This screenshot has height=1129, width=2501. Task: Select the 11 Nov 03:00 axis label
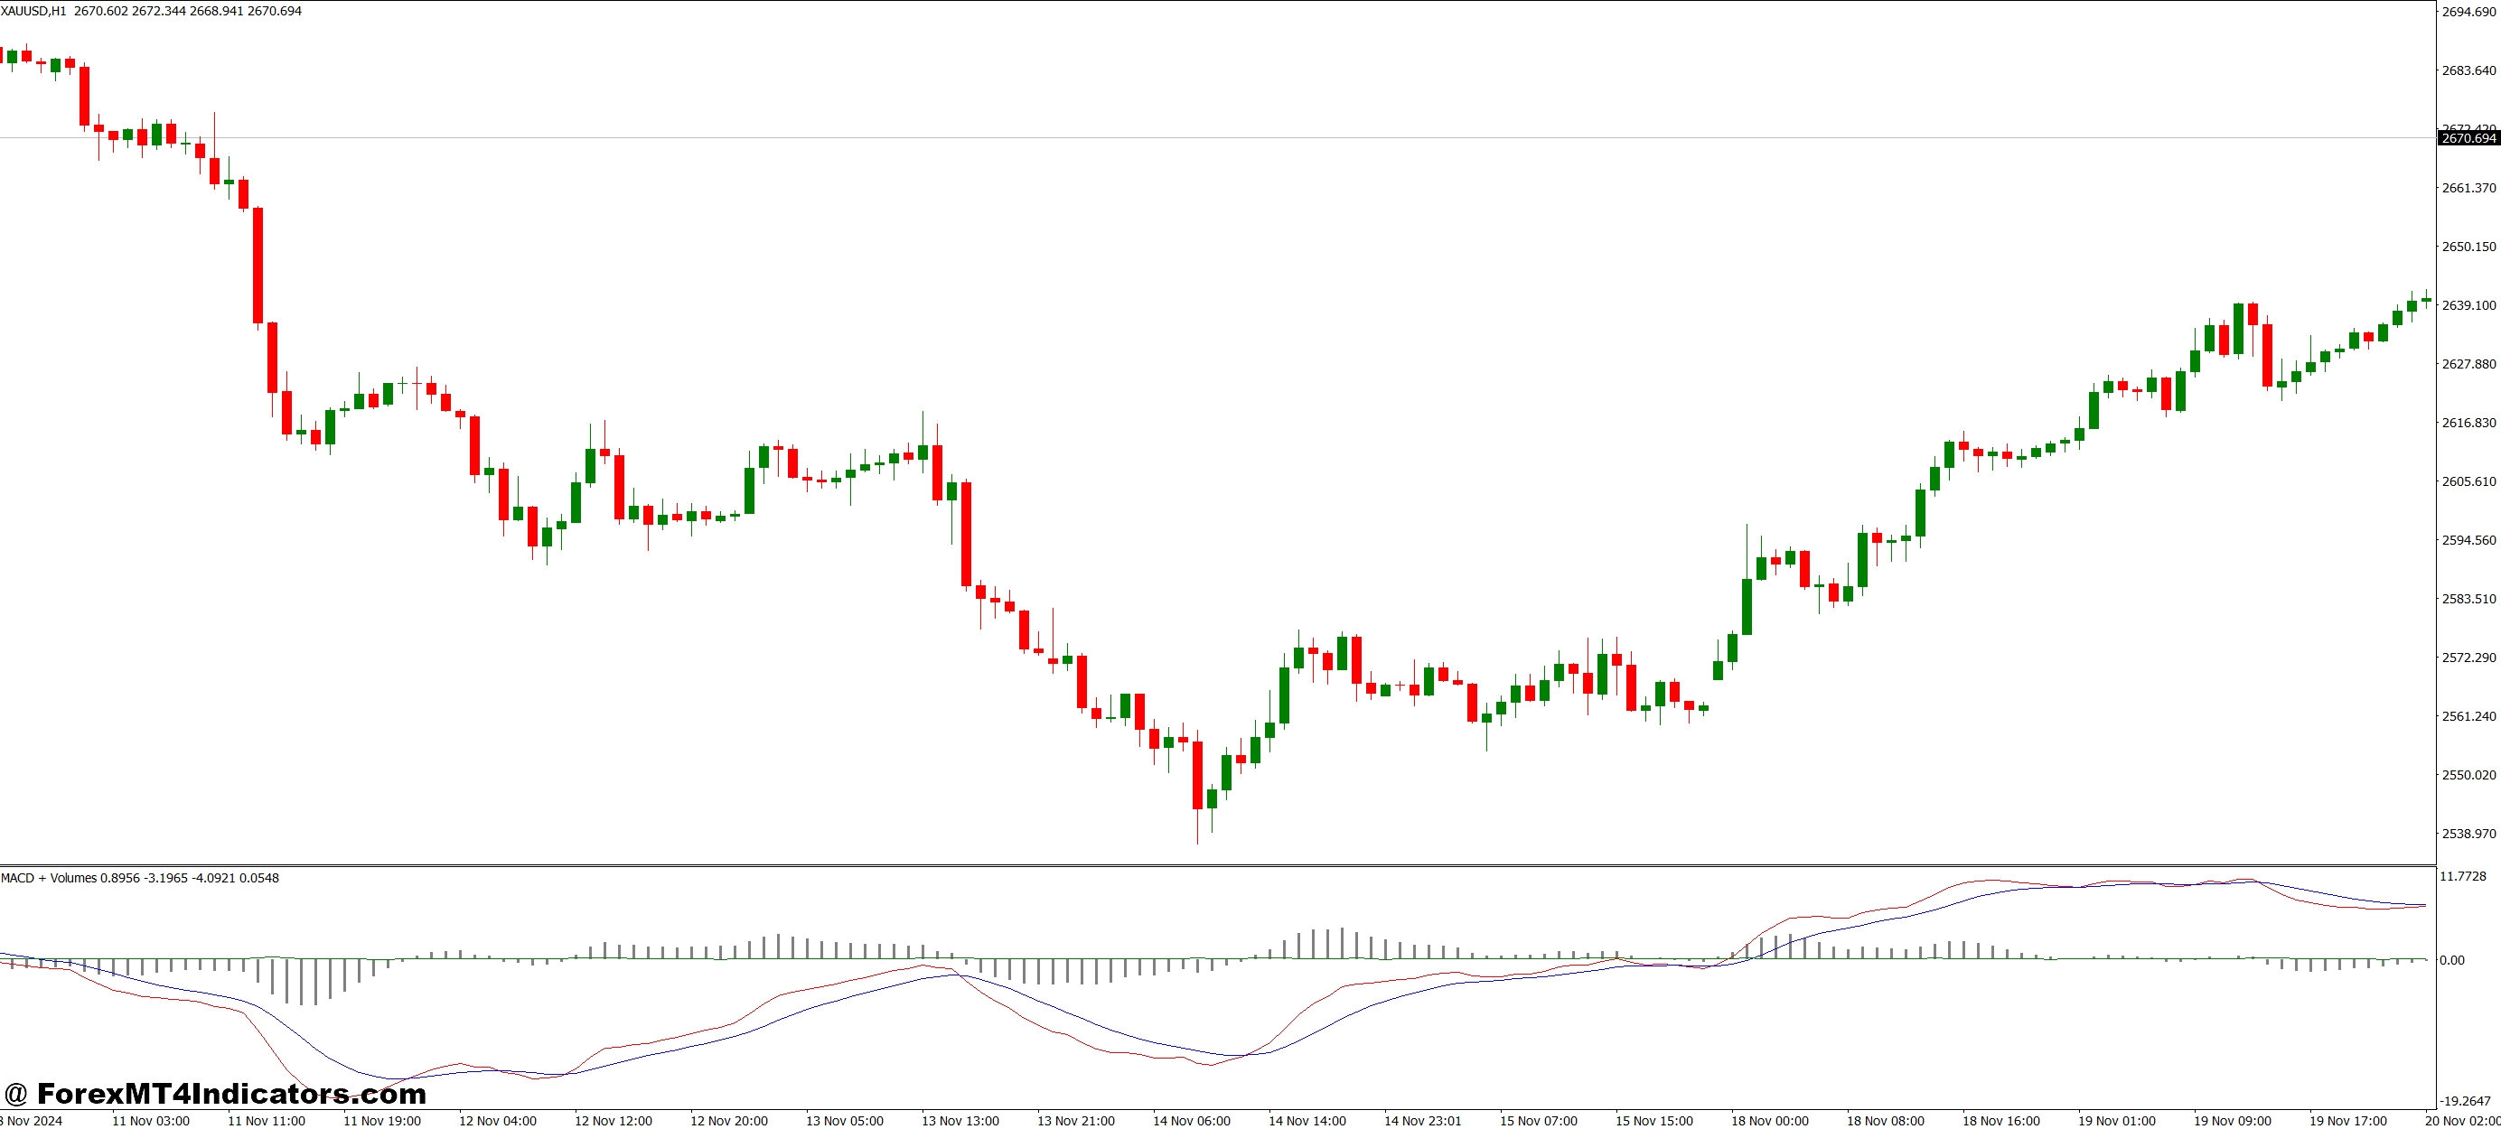pos(151,1118)
